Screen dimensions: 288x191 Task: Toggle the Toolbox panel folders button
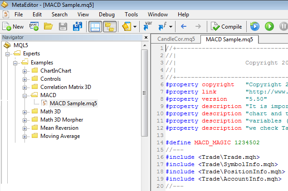point(110,26)
